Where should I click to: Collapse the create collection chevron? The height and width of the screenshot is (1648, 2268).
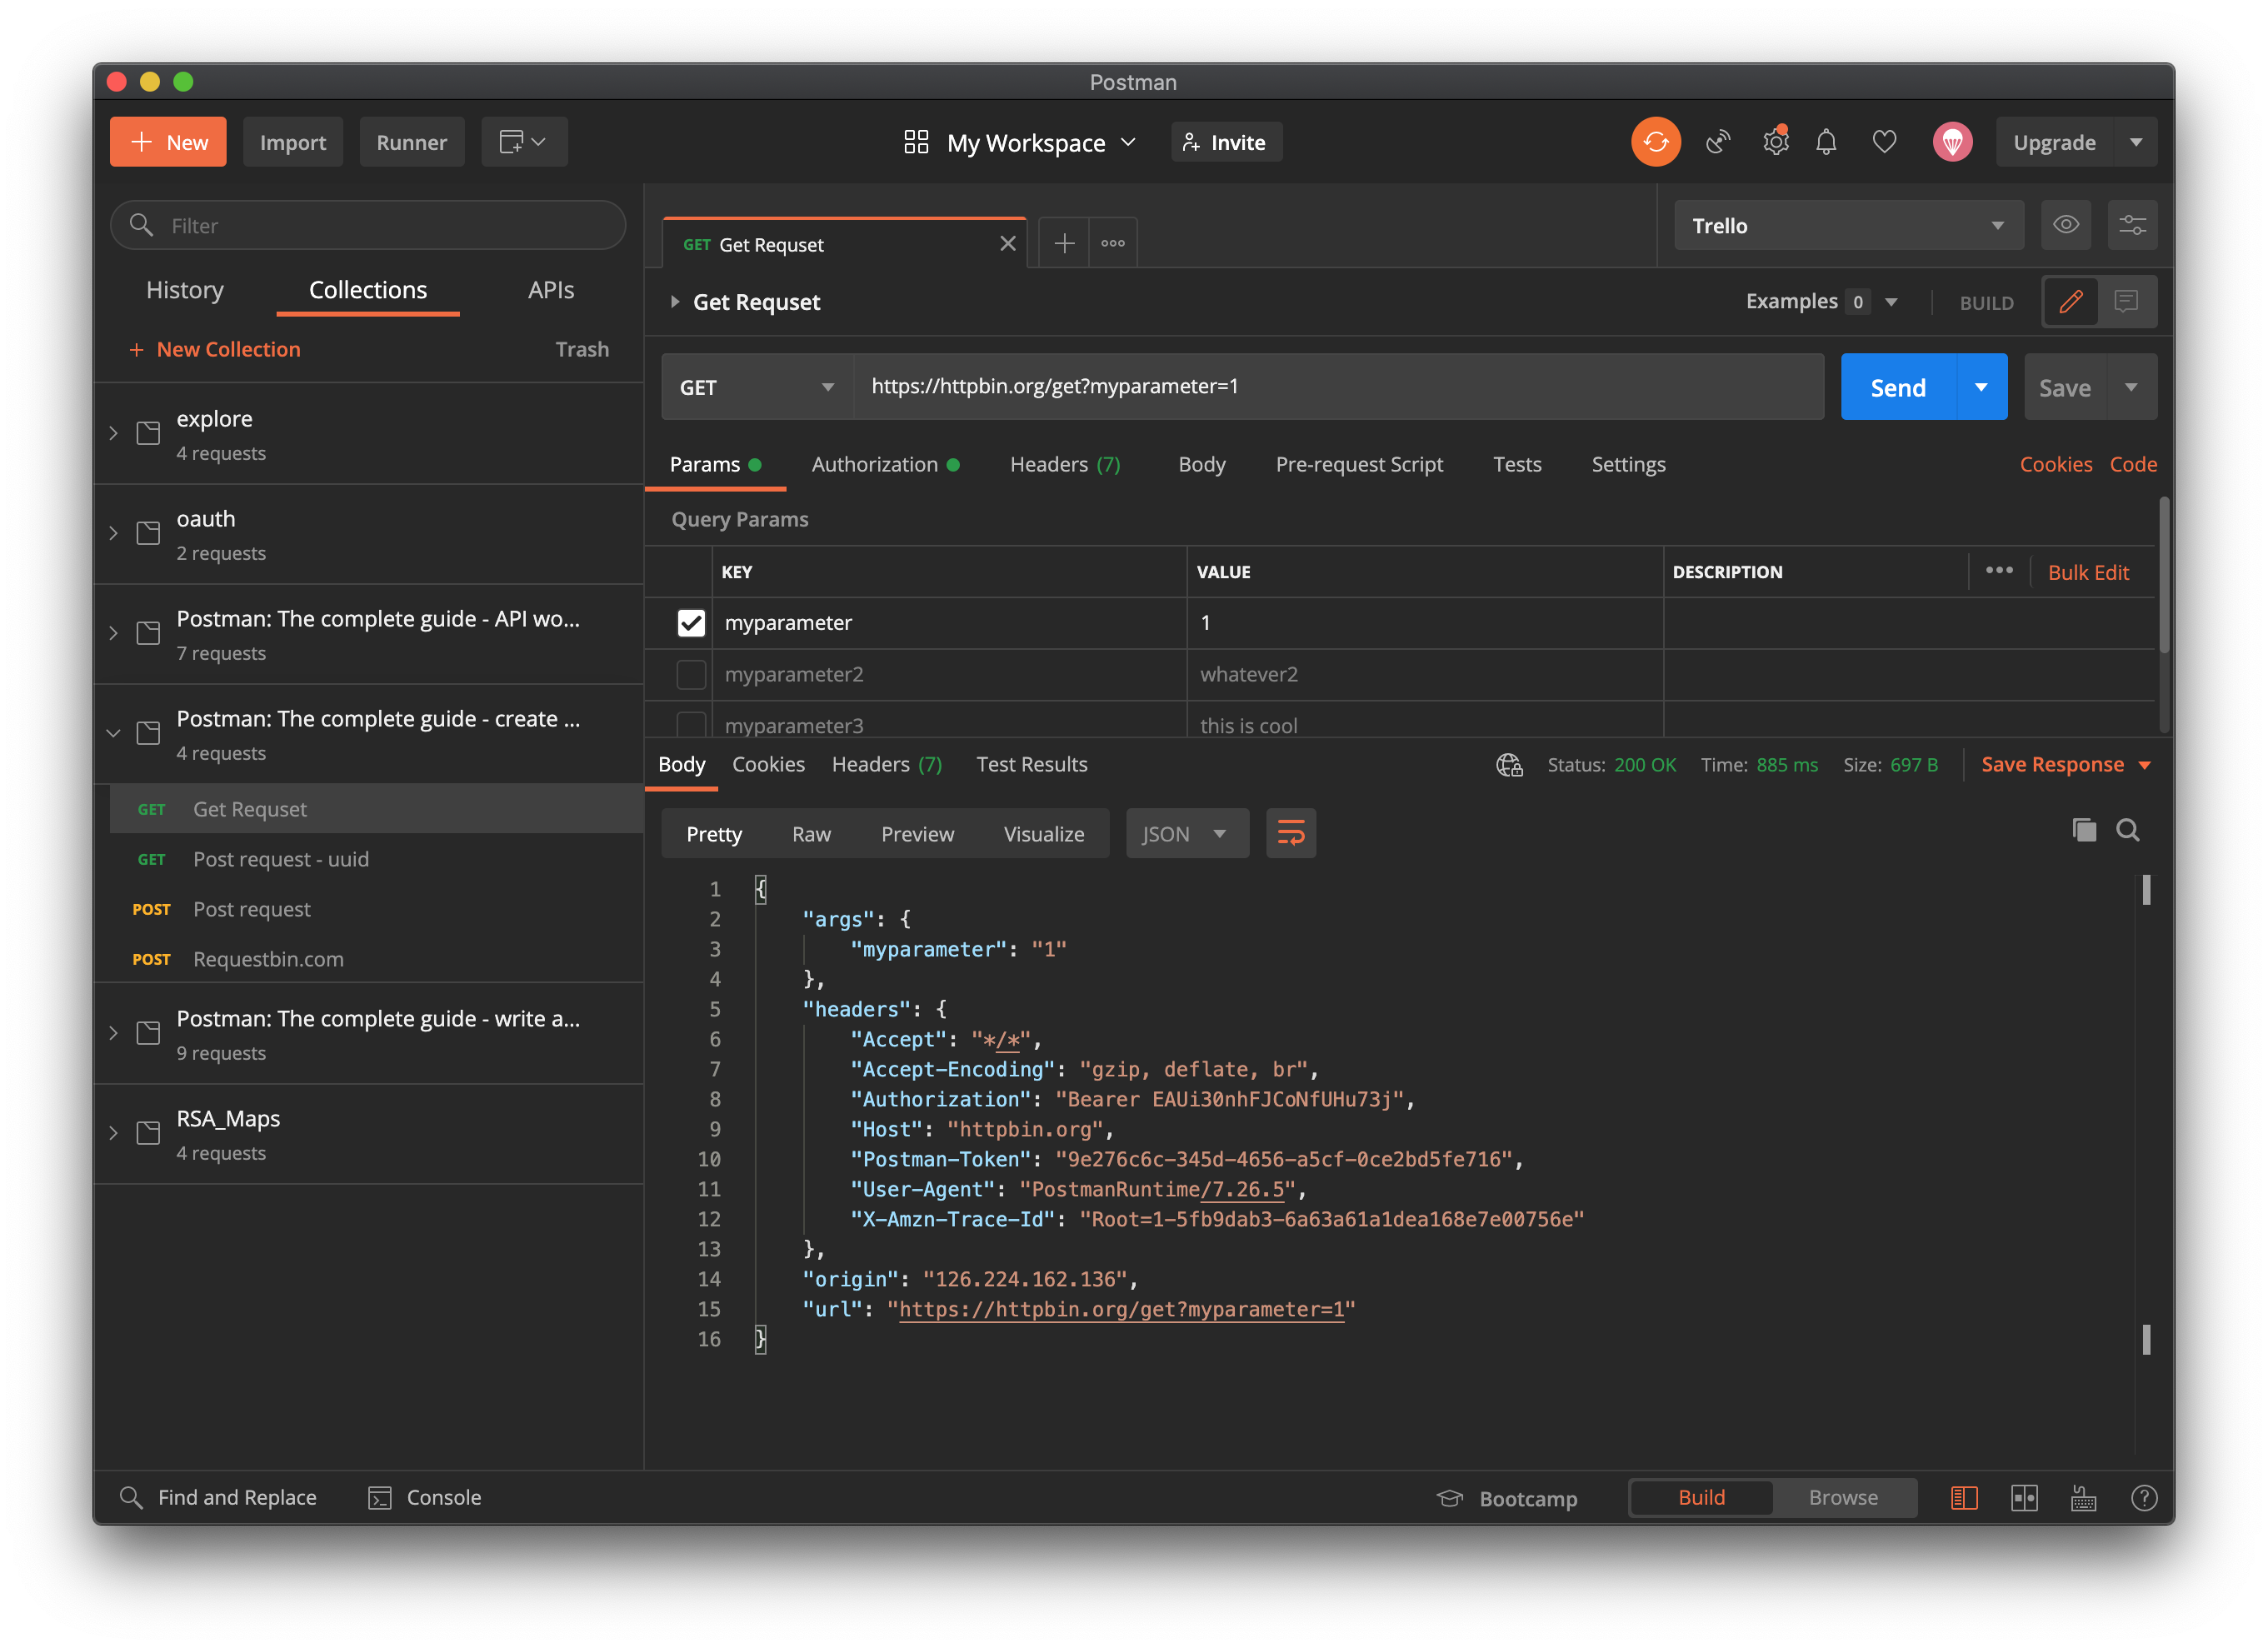click(113, 733)
